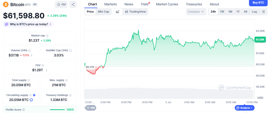Open the share icon button
This screenshot has width=271, height=113.
point(73,4)
